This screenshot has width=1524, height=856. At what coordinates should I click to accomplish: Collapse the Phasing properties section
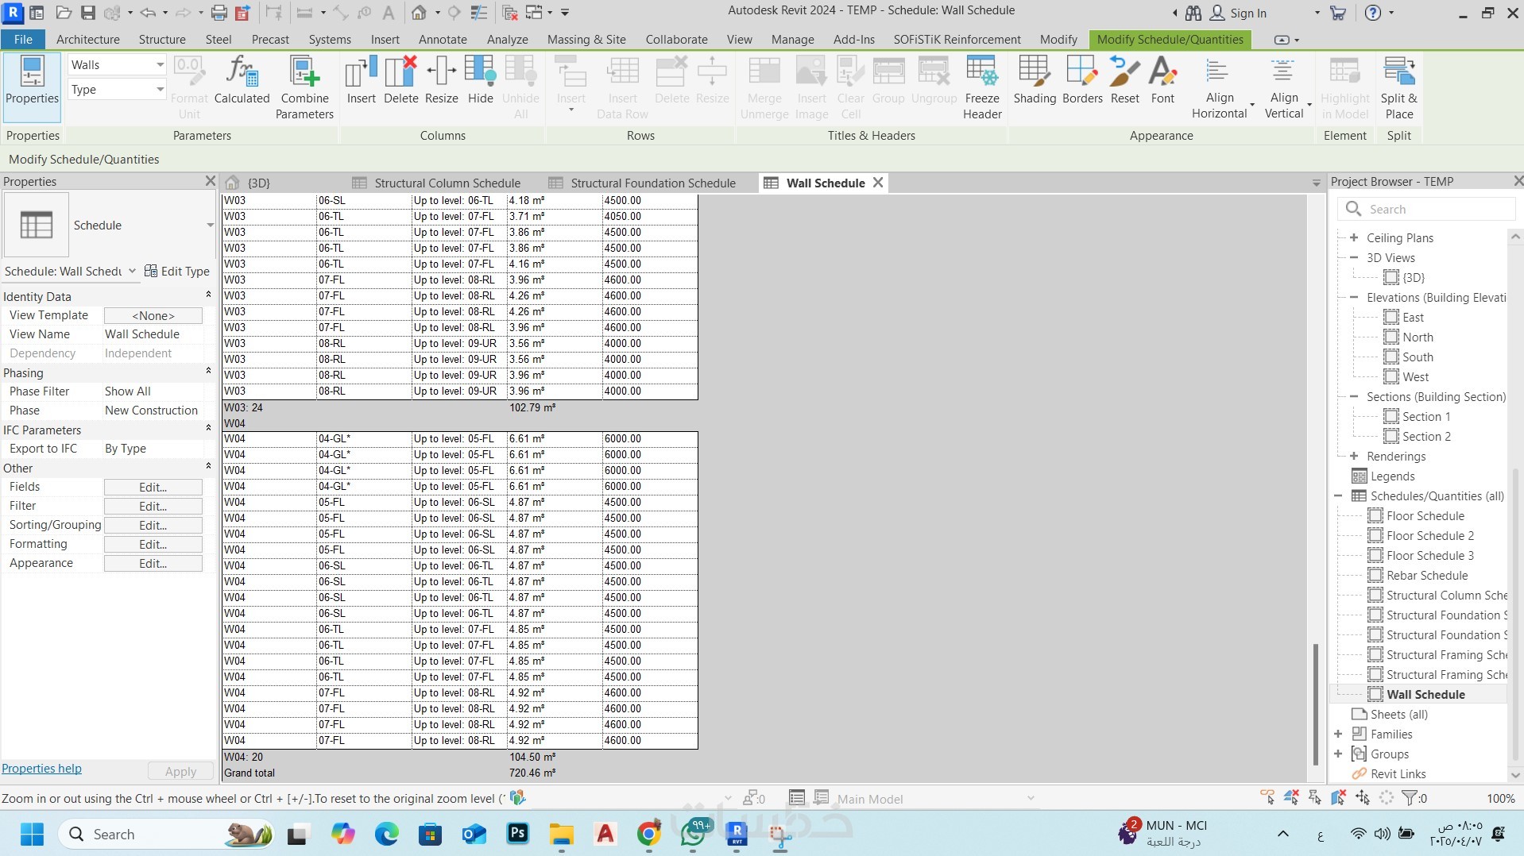[x=208, y=372]
